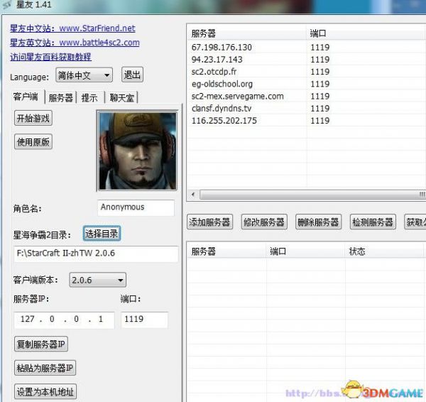Click the 端口 1119 input field
The height and width of the screenshot is (402, 426).
click(144, 320)
